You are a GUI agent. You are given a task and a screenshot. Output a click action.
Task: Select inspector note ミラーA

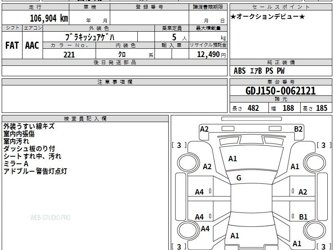16,164
